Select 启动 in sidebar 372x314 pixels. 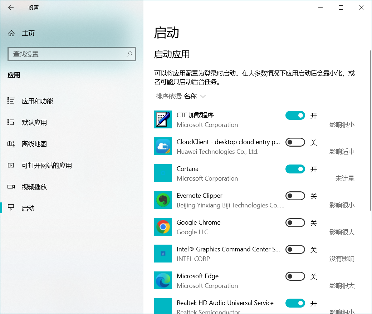(72, 208)
